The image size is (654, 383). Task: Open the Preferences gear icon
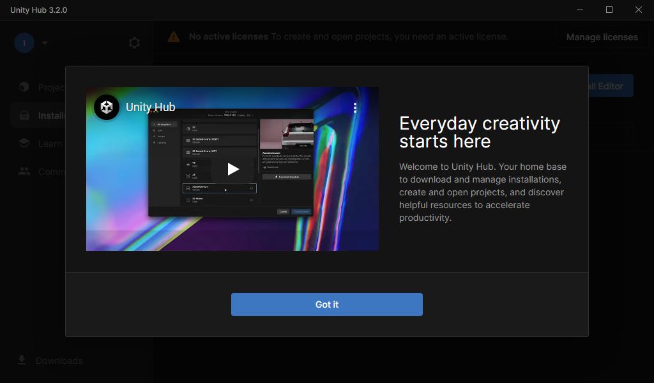click(x=134, y=43)
